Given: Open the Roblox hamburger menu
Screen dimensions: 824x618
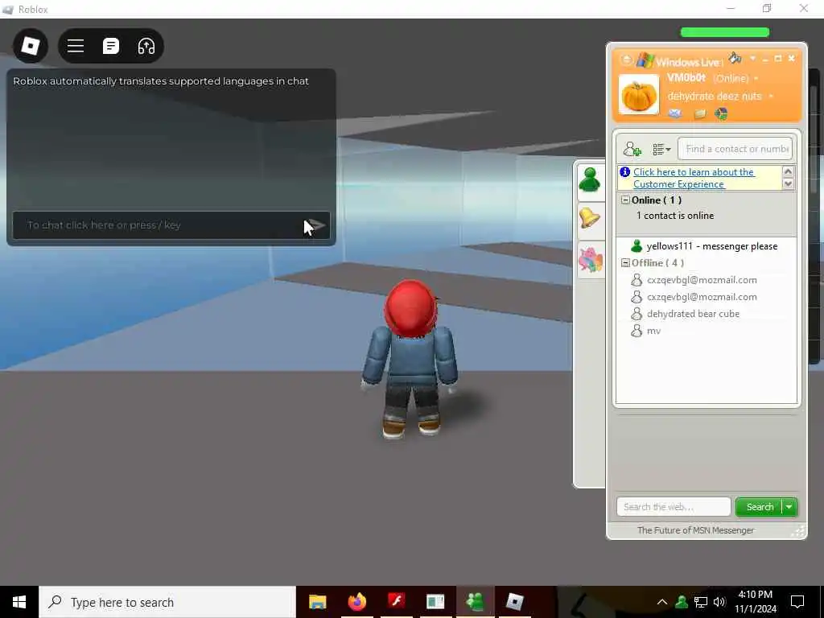Looking at the screenshot, I should pyautogui.click(x=76, y=46).
